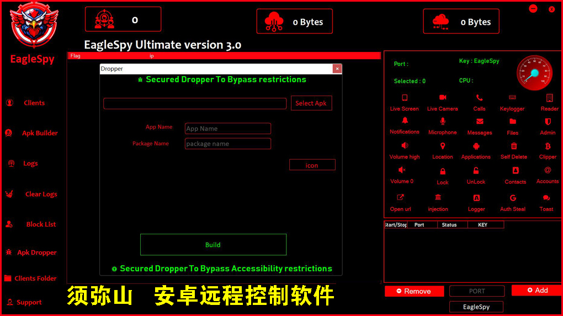Image resolution: width=563 pixels, height=316 pixels.
Task: Click the injection icon
Action: pos(438,197)
